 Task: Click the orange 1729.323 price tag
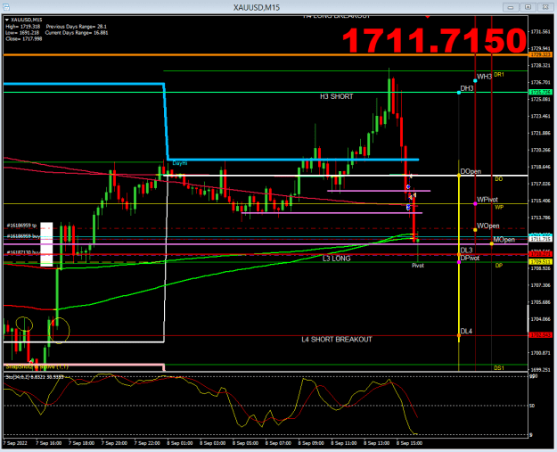pos(540,54)
